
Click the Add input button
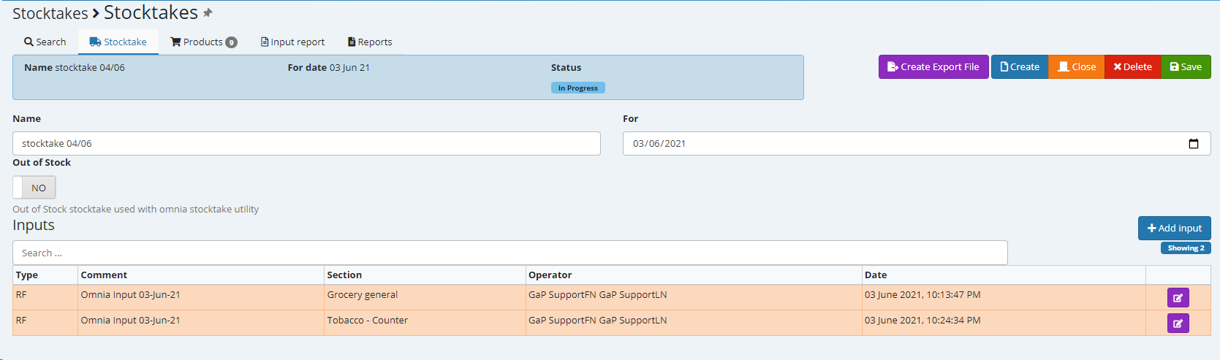[1174, 229]
